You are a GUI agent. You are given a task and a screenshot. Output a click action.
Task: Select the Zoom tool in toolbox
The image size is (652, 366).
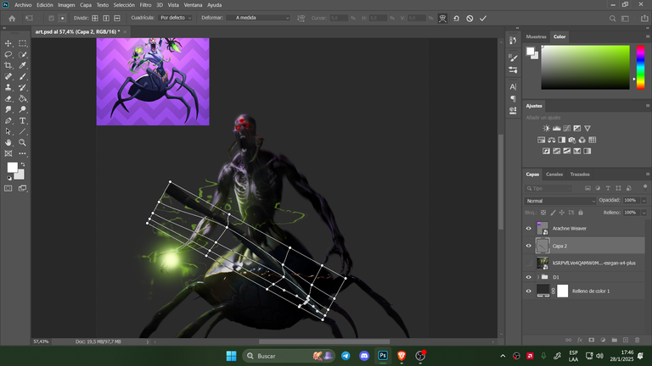22,142
